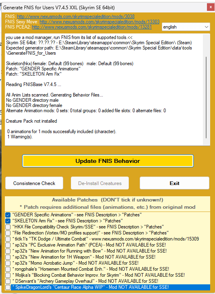Click 'No GENDER directory male' log line
The height and width of the screenshot is (294, 215).
click(32, 100)
